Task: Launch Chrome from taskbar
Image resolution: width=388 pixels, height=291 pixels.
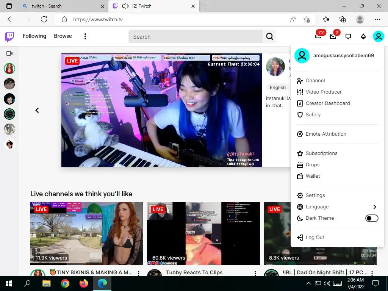Action: pos(65,283)
